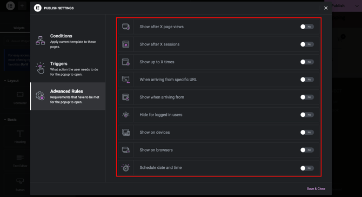Click the Conditions hierarchy icon

pyautogui.click(x=41, y=41)
